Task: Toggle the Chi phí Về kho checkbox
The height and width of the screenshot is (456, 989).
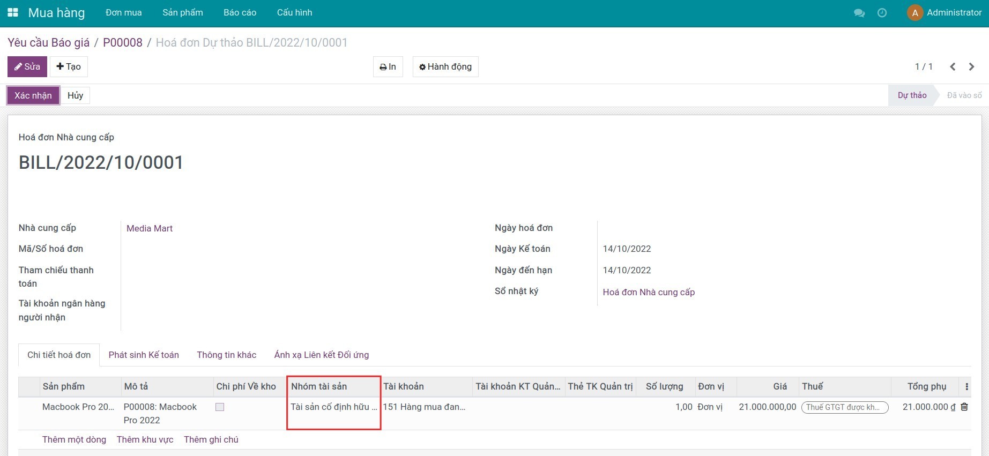Action: (x=220, y=407)
